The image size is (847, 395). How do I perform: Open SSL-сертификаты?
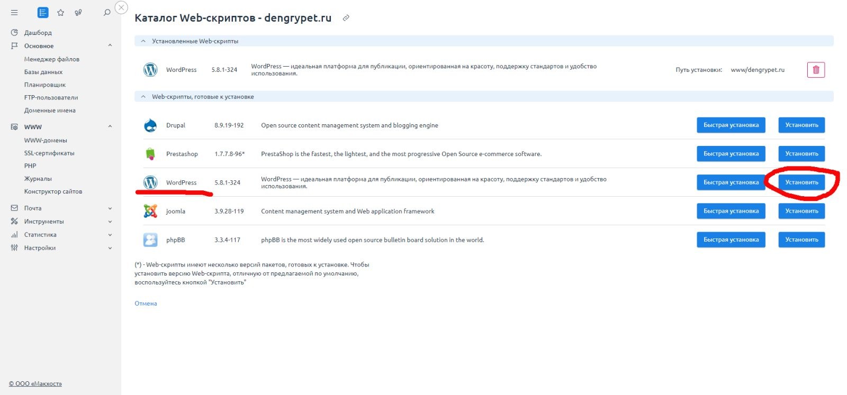tap(49, 153)
